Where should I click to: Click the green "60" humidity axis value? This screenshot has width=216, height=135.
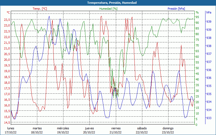197,57
